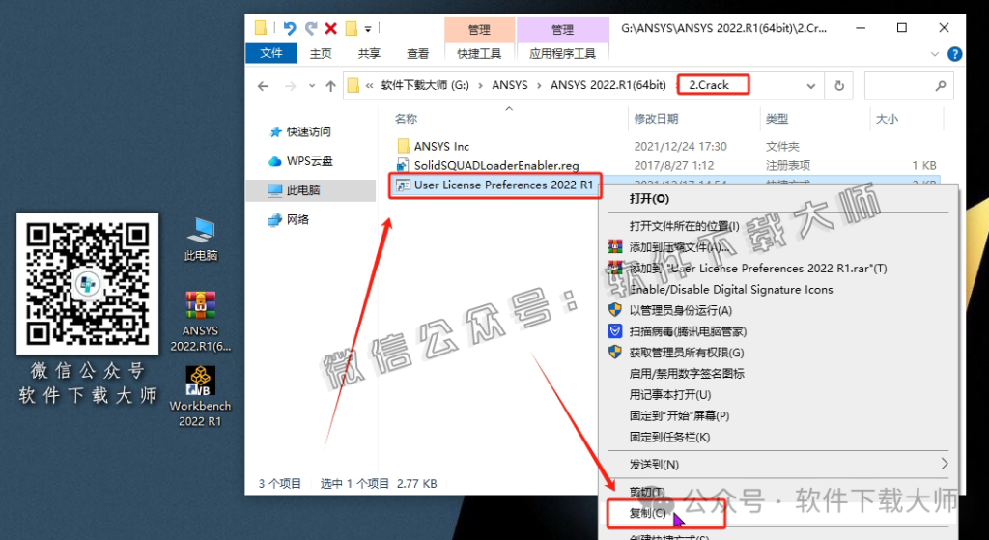989x540 pixels.
Task: Click 2021/12/24 17:30 date of ANSYS Inc
Action: tap(681, 147)
